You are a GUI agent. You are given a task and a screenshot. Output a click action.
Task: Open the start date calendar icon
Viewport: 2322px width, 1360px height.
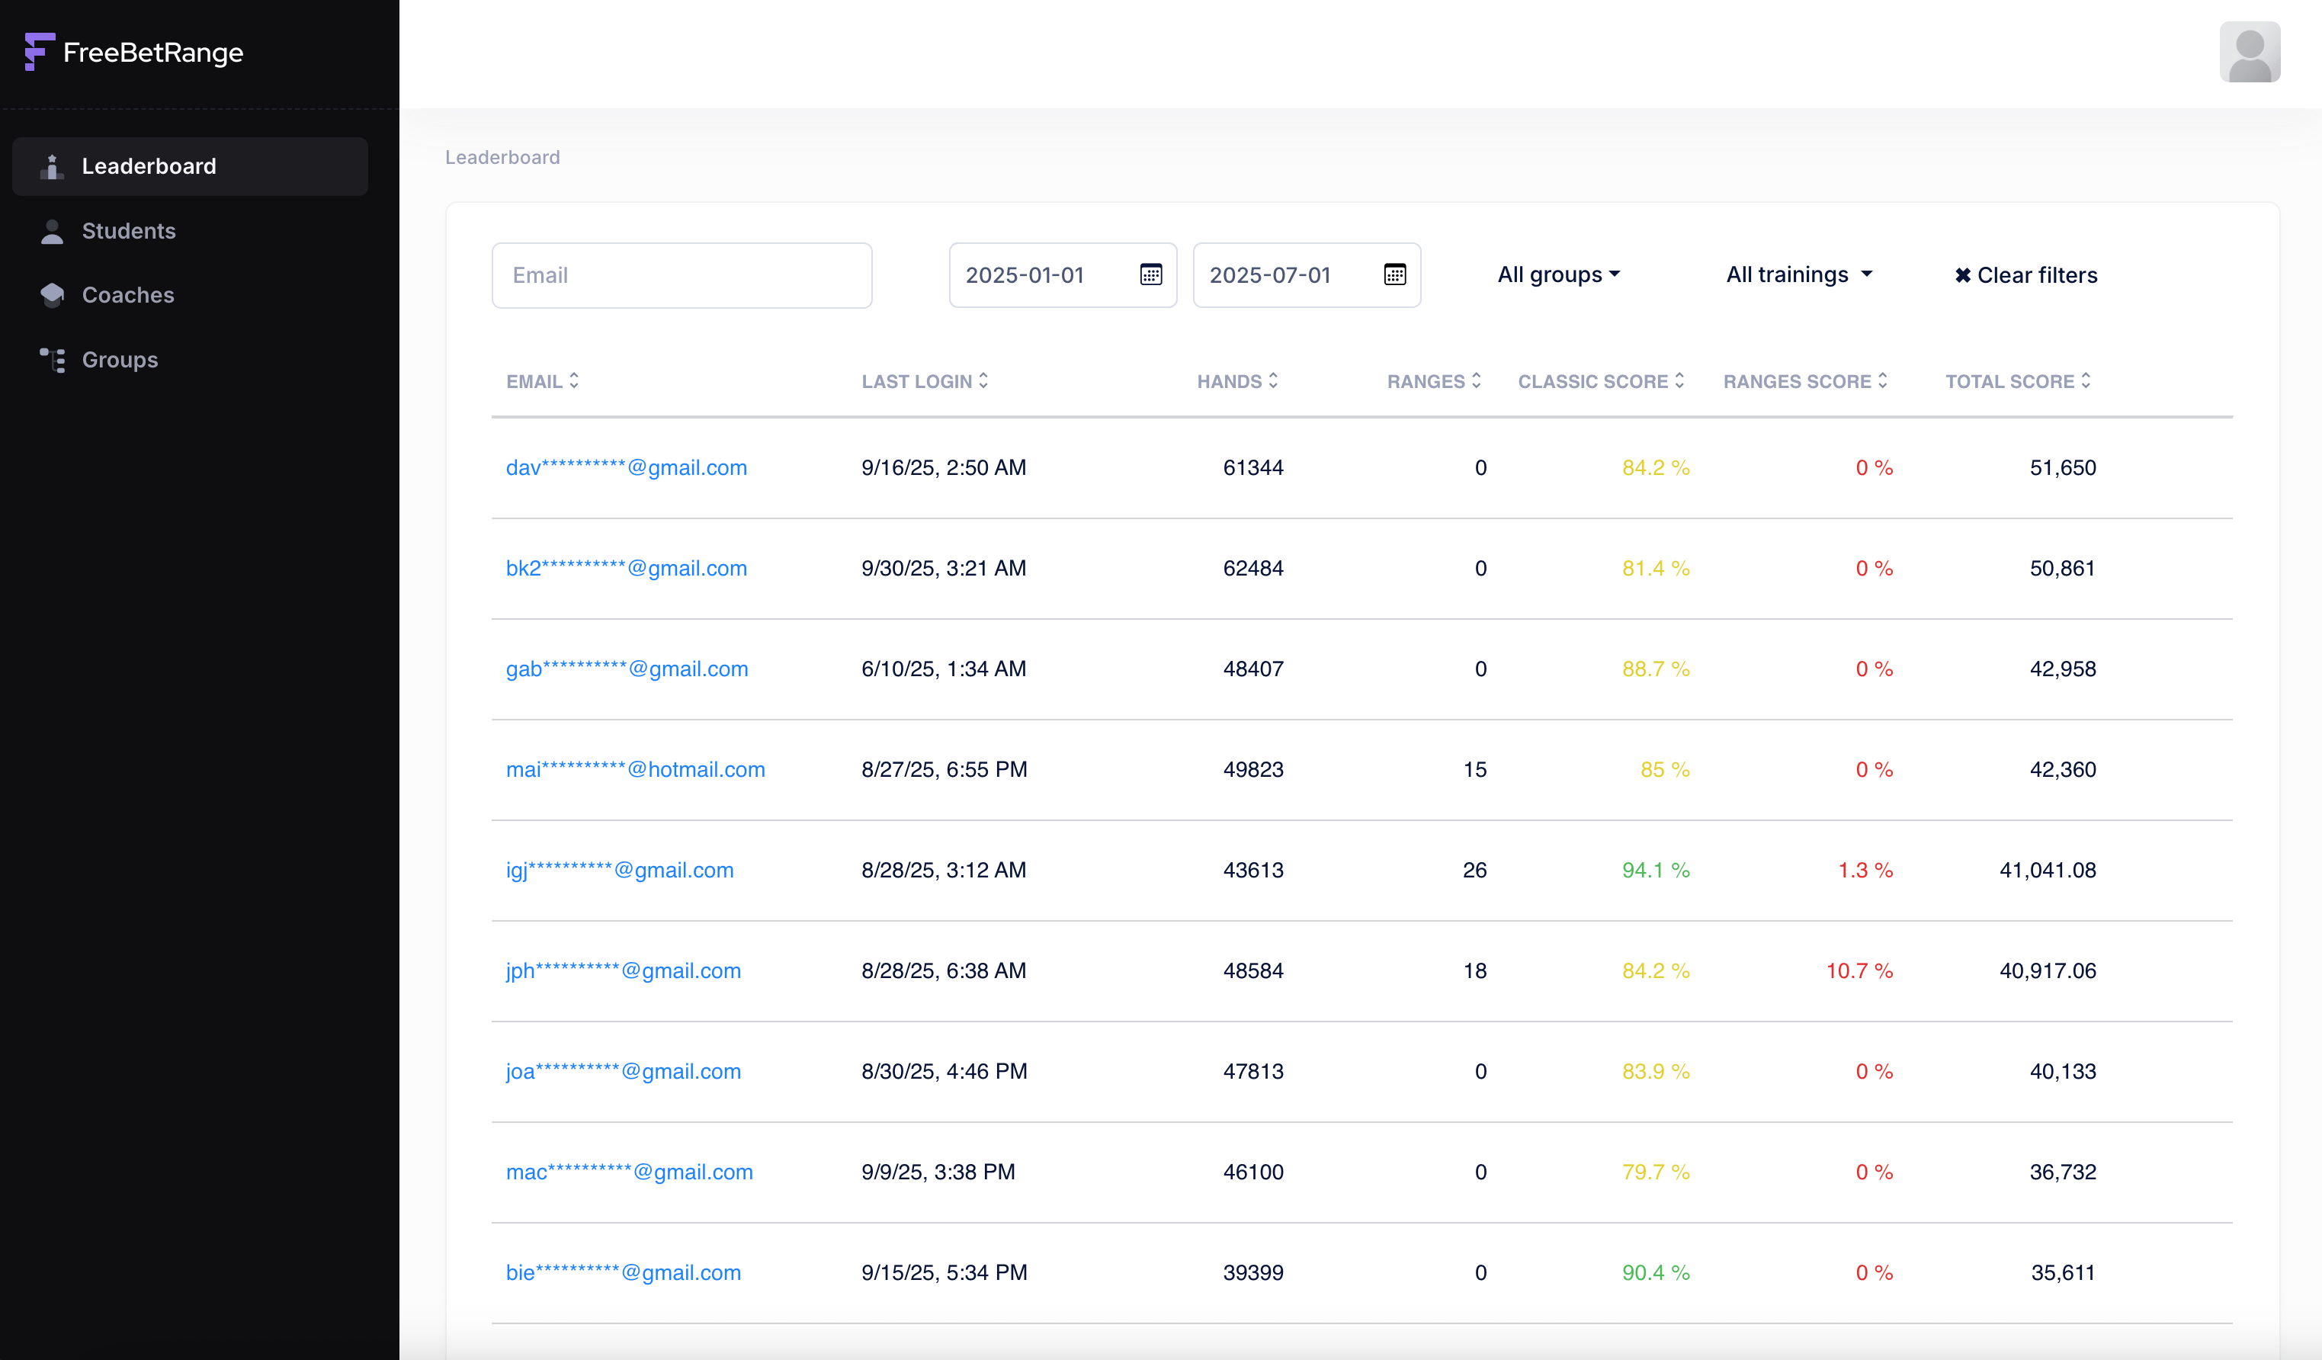coord(1151,274)
